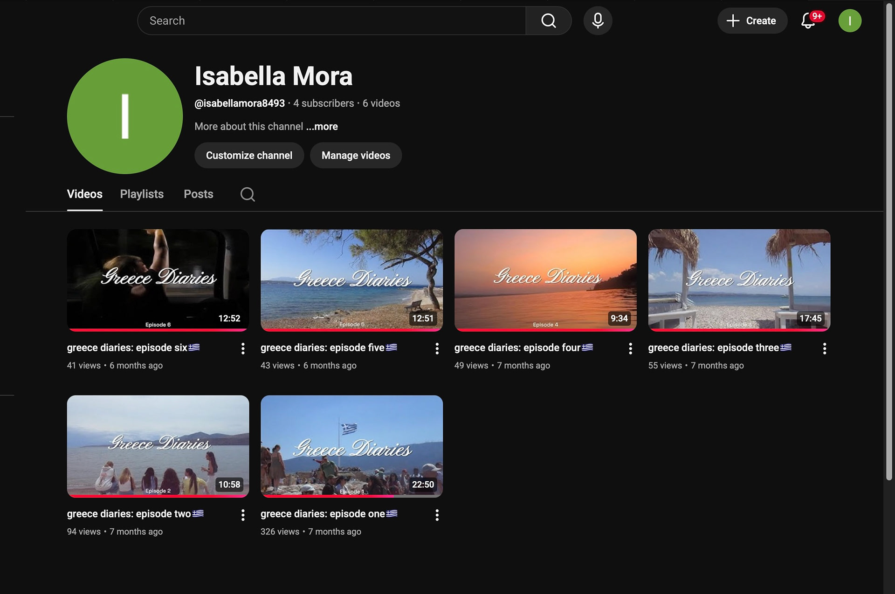Open options menu for episode three

pyautogui.click(x=824, y=348)
